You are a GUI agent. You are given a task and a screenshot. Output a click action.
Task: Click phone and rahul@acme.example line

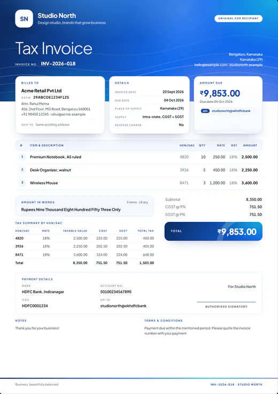coord(53,114)
